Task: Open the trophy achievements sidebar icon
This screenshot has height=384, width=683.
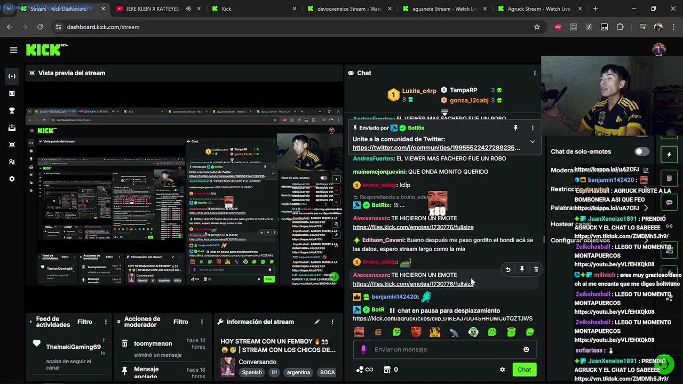Action: click(12, 110)
